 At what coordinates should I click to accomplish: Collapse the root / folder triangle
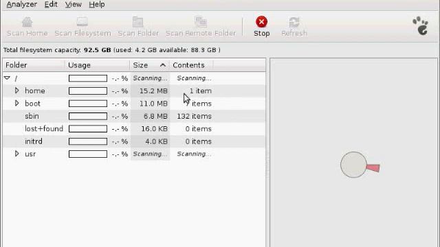(8, 78)
